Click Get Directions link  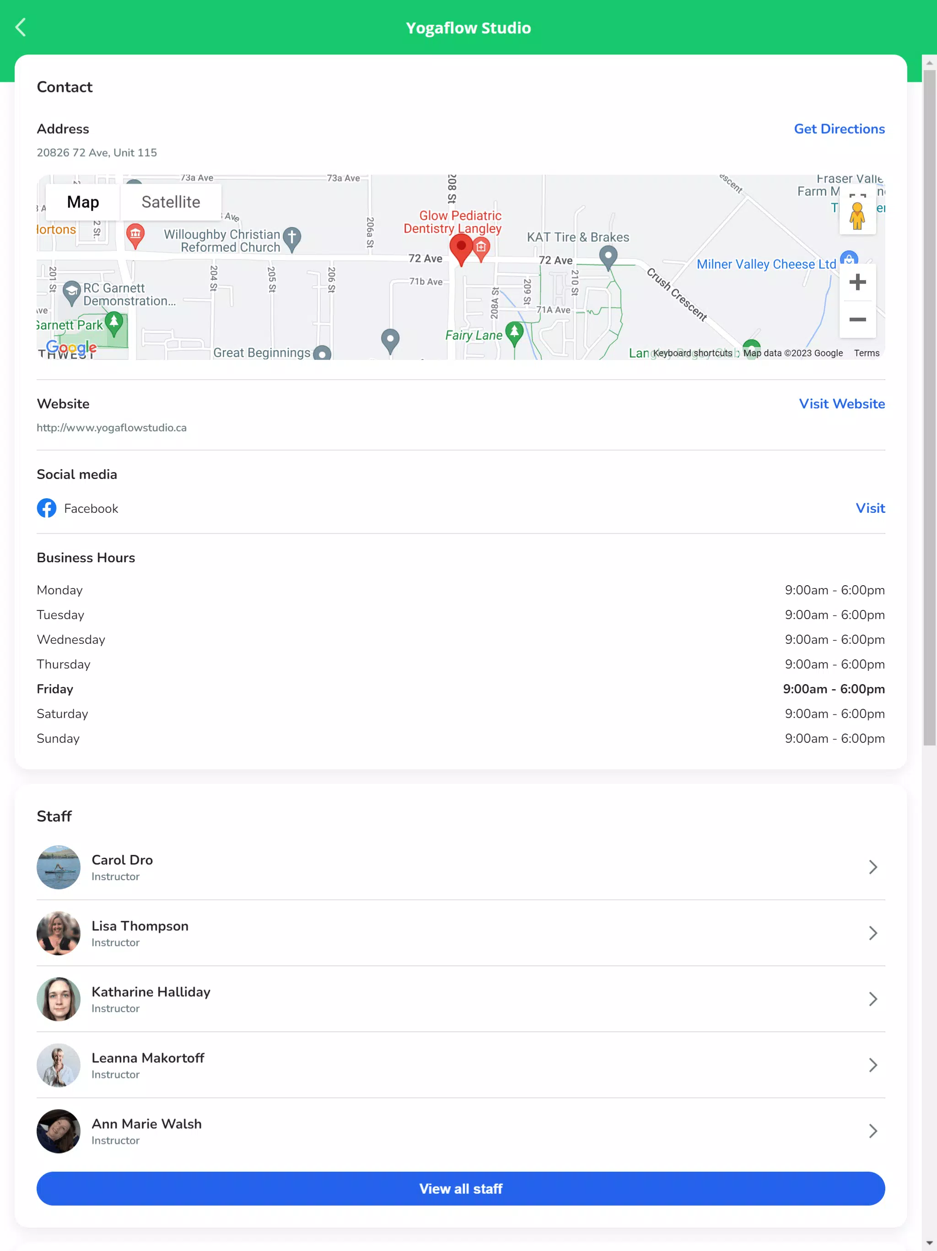coord(839,129)
